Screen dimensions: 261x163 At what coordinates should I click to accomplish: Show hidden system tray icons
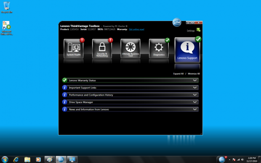coord(229,160)
